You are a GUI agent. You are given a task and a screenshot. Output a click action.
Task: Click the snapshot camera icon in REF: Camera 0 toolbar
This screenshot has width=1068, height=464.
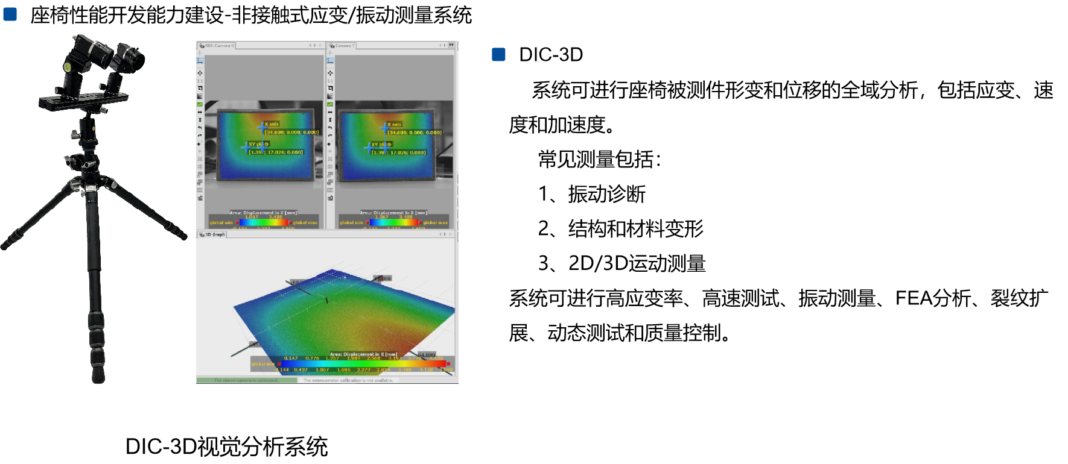(x=200, y=198)
